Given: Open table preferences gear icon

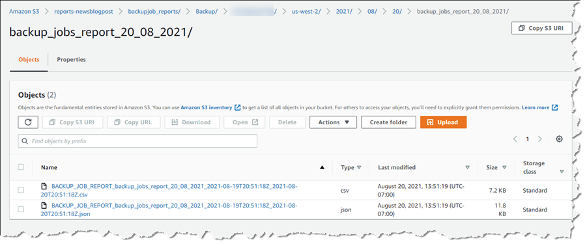Looking at the screenshot, I should tap(559, 139).
